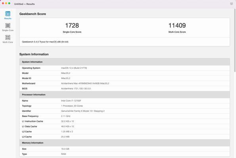
Task: Switch to the Single-Core sidebar view
Action: (8, 27)
